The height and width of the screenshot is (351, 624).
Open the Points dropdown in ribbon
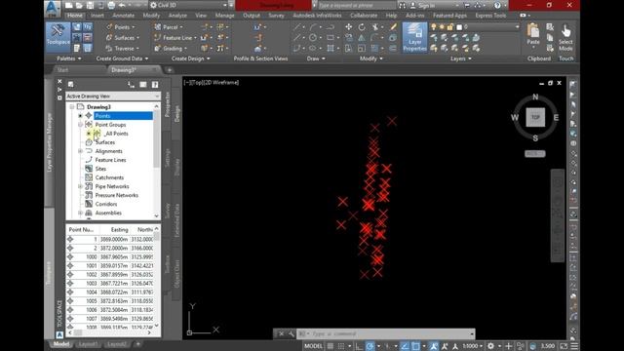click(x=121, y=27)
